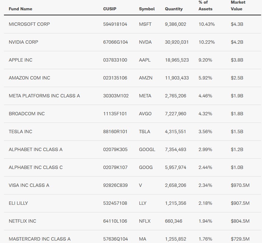
Task: Click CUSIP 02079K107 for Alphabet Class C
Action: coord(115,167)
